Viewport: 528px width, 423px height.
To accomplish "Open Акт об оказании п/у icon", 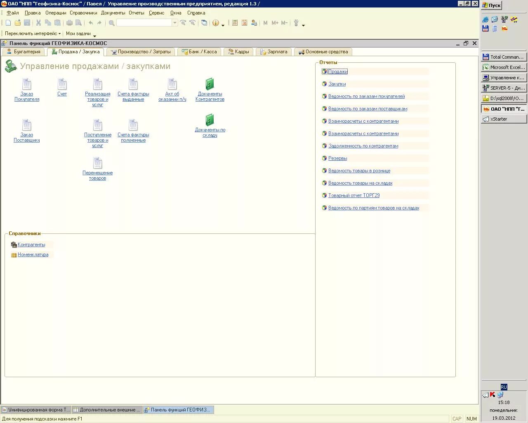I will click(x=172, y=84).
